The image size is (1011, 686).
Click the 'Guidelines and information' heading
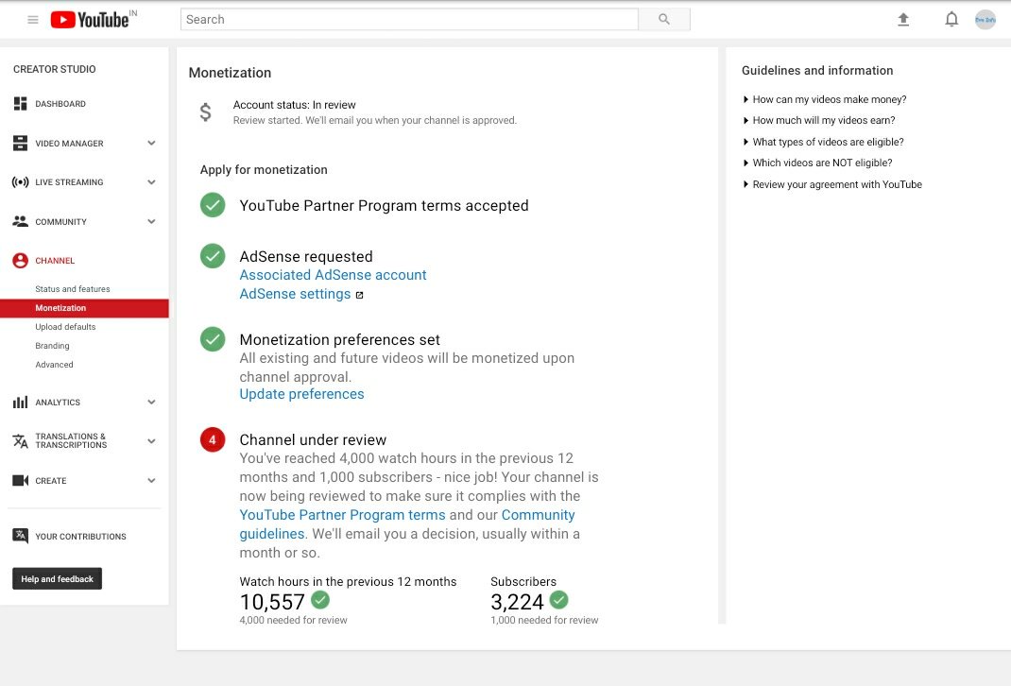(817, 70)
